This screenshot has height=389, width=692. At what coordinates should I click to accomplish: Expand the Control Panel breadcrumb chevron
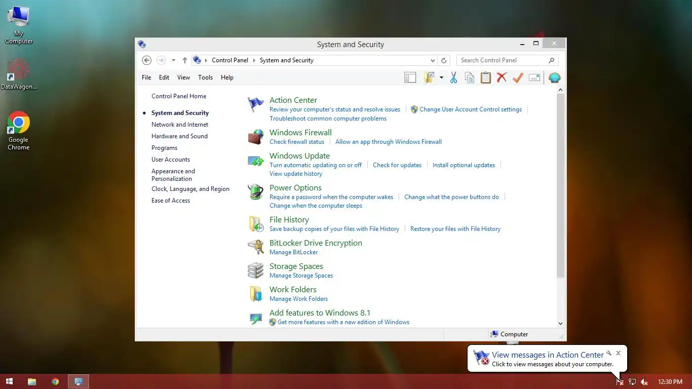[254, 60]
